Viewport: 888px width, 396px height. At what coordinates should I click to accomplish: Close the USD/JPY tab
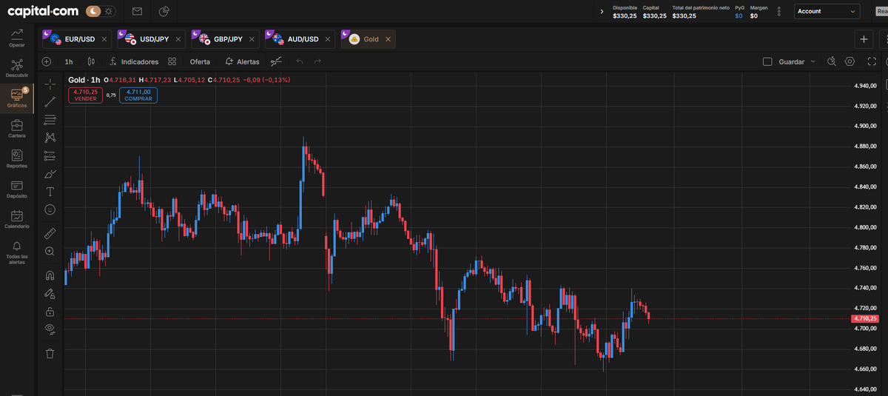[180, 38]
